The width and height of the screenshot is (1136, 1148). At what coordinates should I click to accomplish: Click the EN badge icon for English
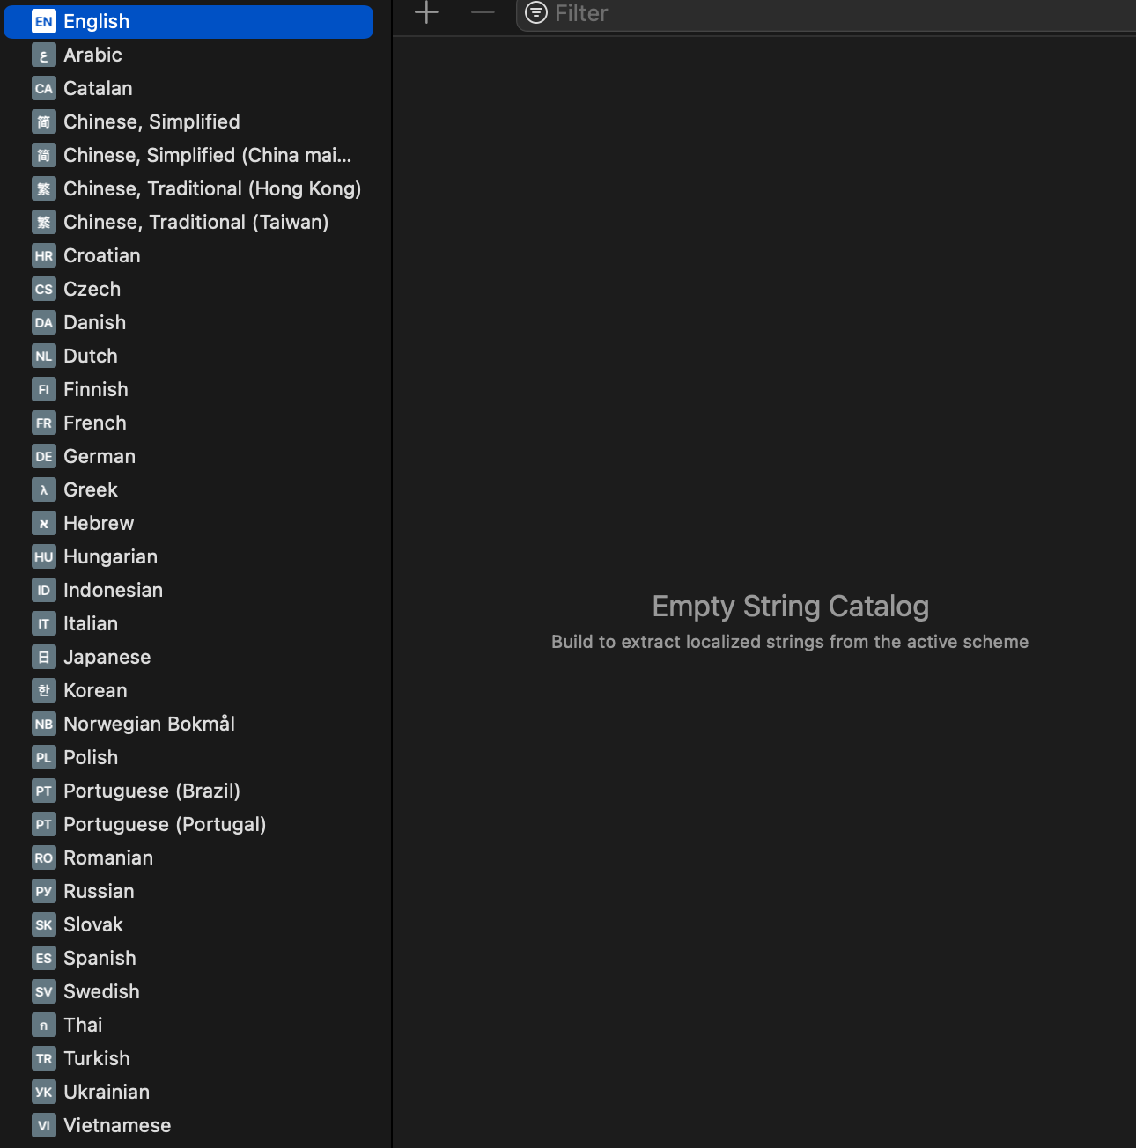(x=44, y=22)
